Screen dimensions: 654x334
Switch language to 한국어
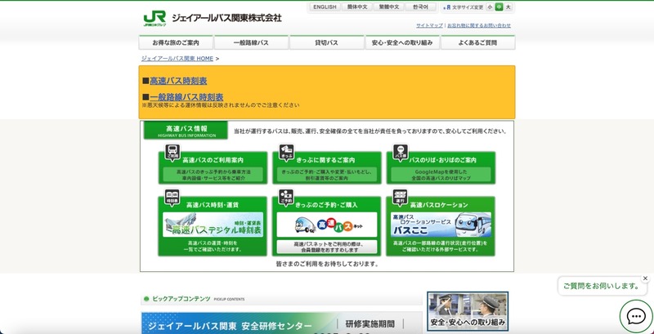(x=420, y=7)
